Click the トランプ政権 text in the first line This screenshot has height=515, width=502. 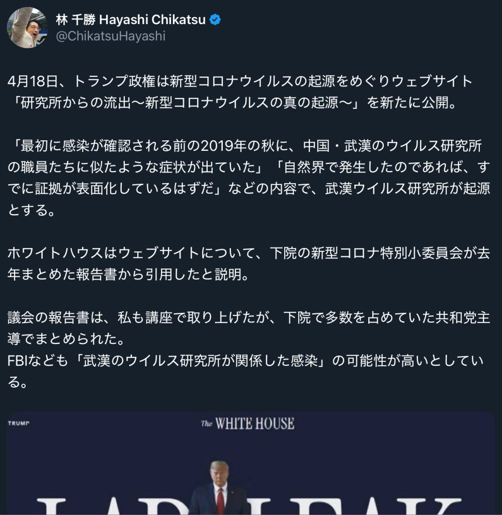(x=114, y=81)
